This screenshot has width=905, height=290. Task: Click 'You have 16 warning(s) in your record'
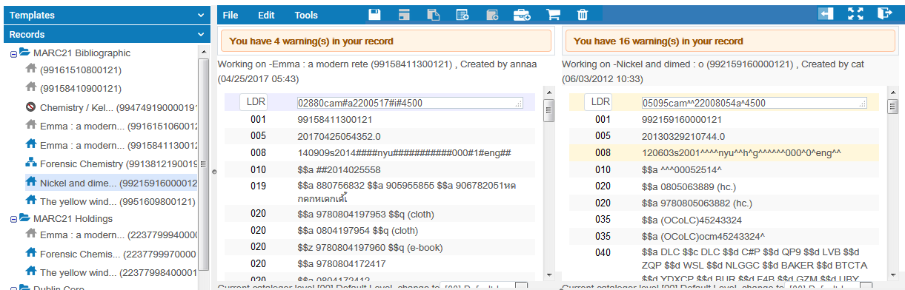(x=658, y=41)
